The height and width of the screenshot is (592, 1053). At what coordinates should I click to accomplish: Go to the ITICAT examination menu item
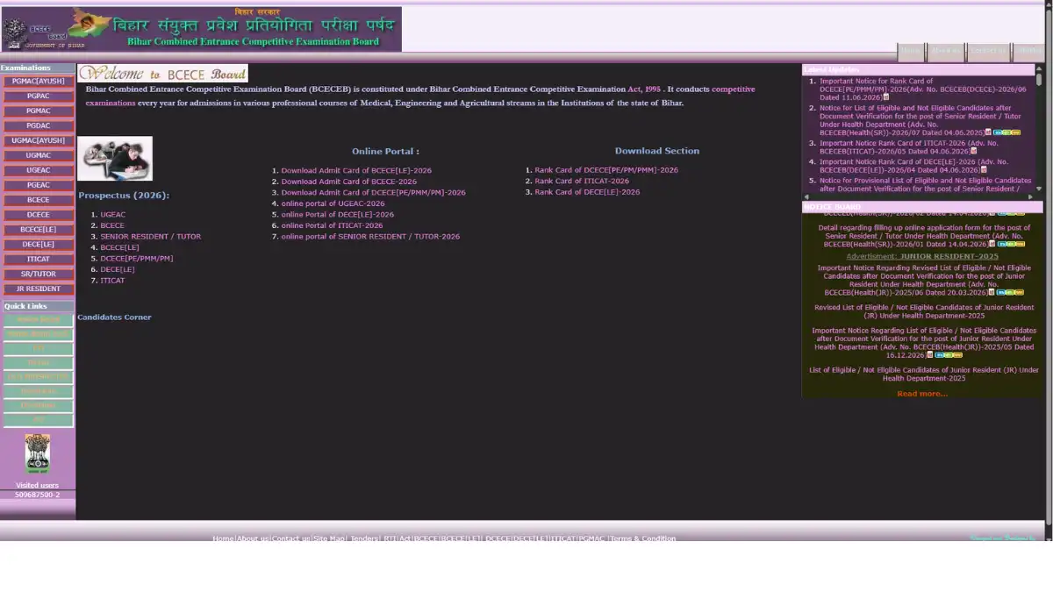click(x=38, y=259)
